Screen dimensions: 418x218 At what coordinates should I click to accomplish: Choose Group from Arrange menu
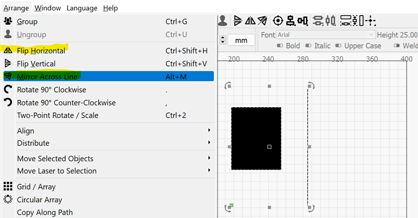(108, 21)
